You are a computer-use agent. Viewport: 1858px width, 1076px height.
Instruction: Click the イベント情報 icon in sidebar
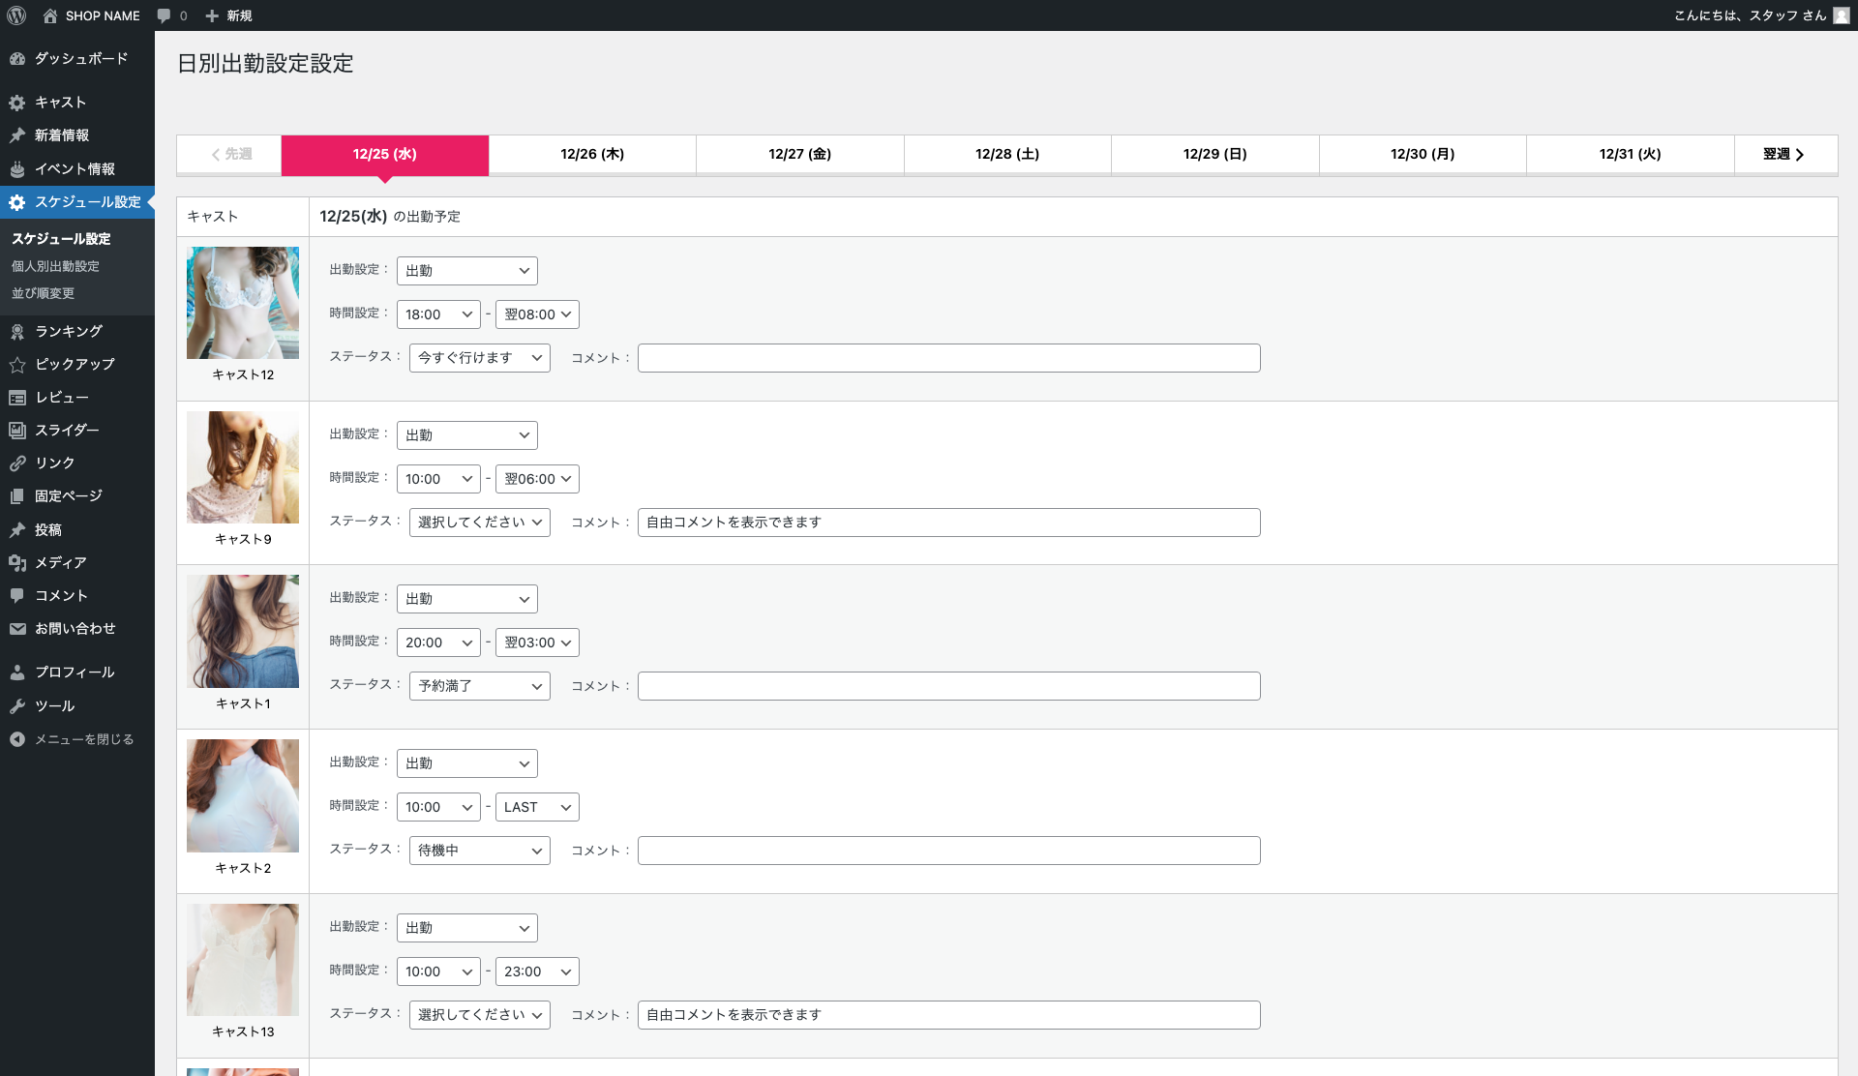[17, 169]
